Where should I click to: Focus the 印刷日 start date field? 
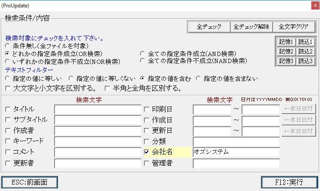tap(212, 110)
